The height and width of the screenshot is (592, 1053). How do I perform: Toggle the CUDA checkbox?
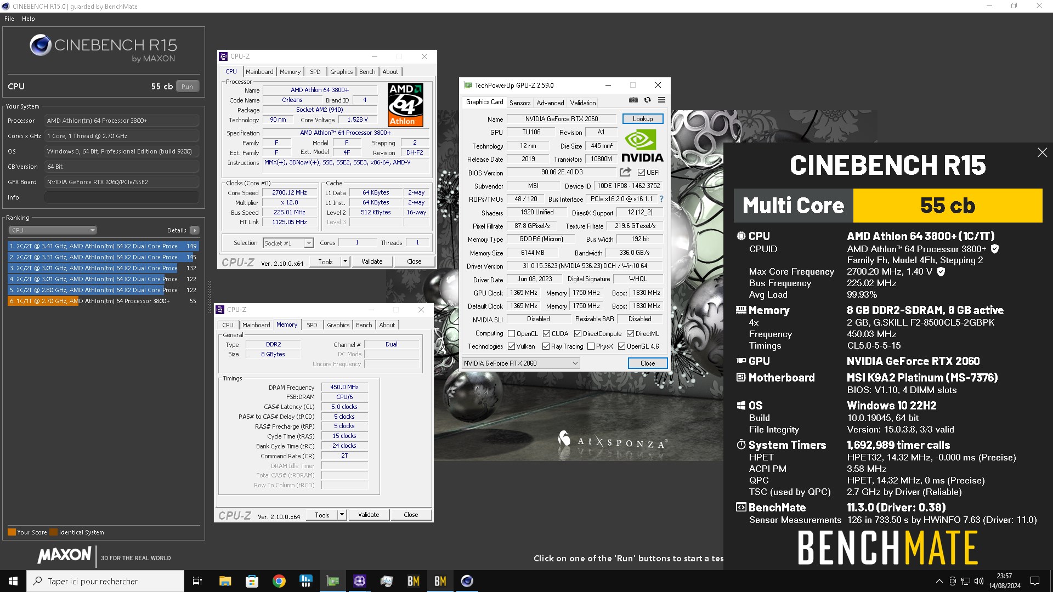[x=546, y=334]
